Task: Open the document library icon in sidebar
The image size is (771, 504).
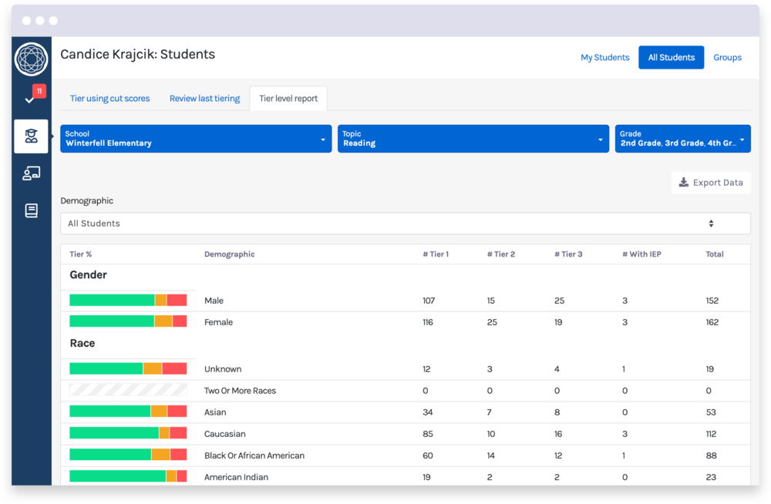Action: pyautogui.click(x=31, y=210)
